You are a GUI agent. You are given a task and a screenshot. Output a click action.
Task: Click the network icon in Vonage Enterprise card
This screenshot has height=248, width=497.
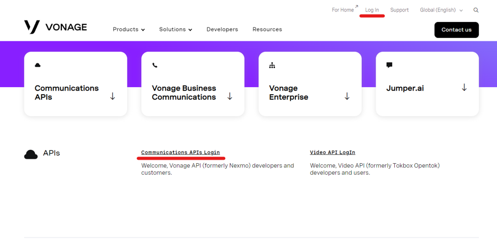pos(272,65)
